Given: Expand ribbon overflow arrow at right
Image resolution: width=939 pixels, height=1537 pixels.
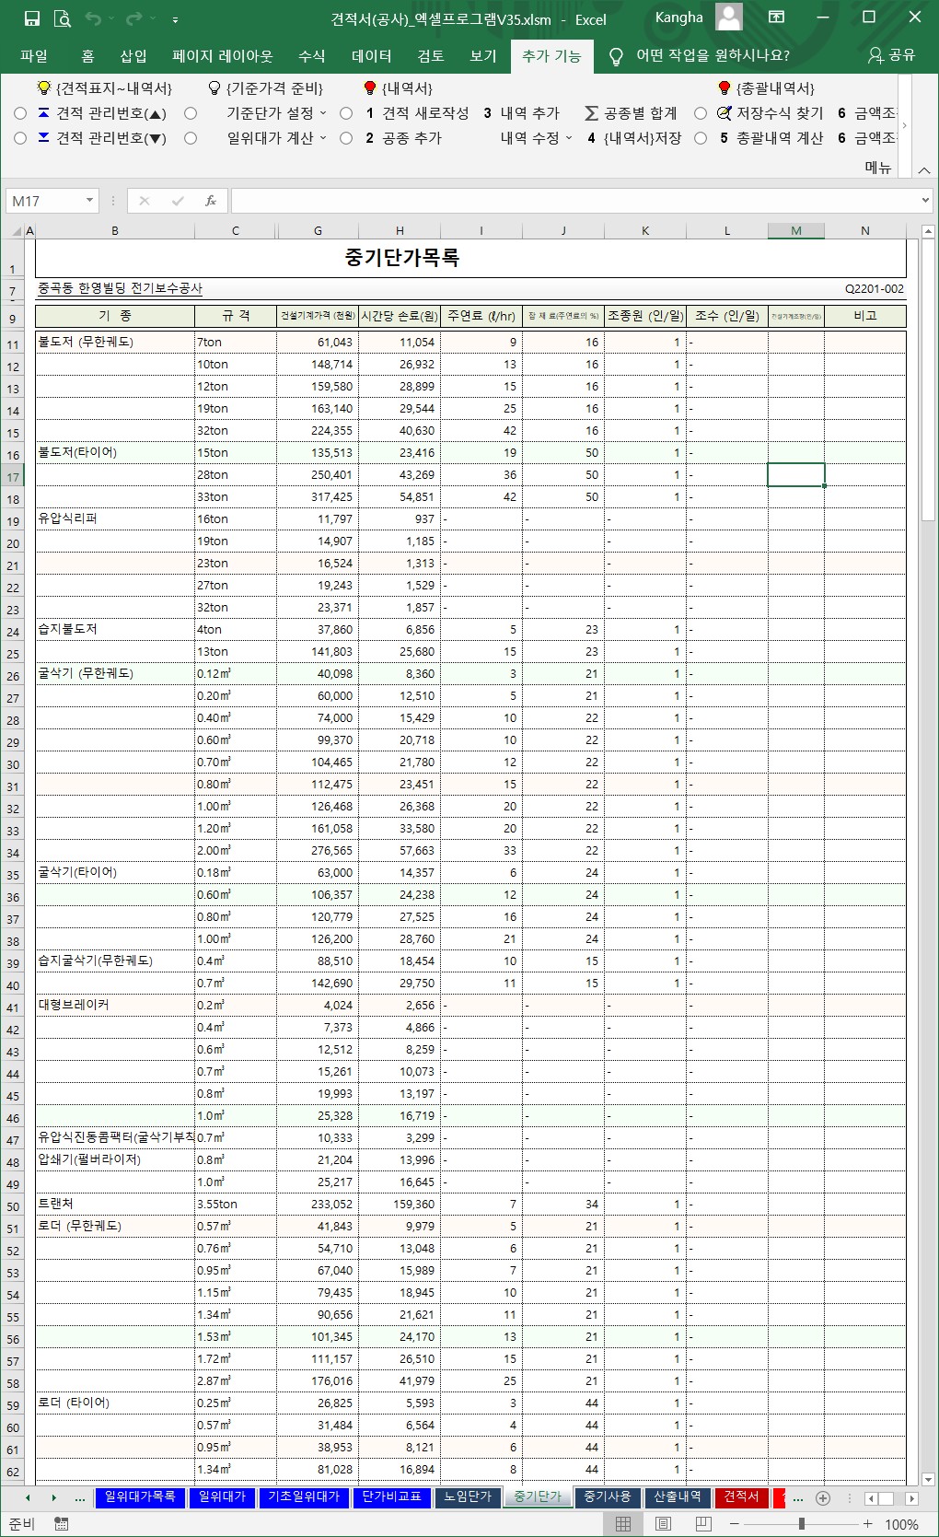Looking at the screenshot, I should (904, 125).
